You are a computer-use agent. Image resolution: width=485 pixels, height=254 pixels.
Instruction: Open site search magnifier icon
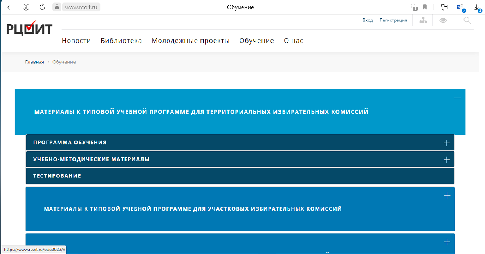tap(467, 20)
